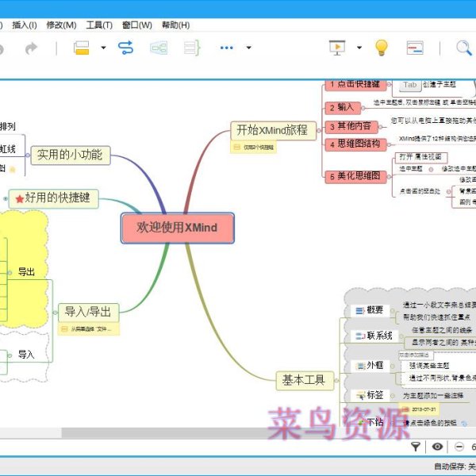Click the summary bracket tool icon
Screen dimensions: 476x476
[x=192, y=48]
